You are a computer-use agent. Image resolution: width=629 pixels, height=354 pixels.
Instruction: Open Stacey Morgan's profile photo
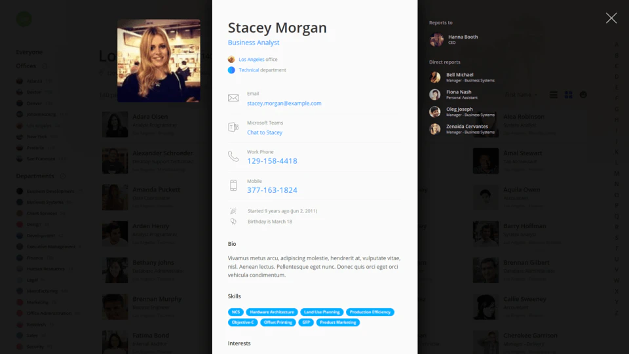click(x=159, y=60)
